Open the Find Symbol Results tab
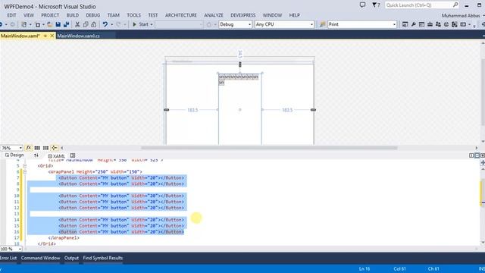 103,258
